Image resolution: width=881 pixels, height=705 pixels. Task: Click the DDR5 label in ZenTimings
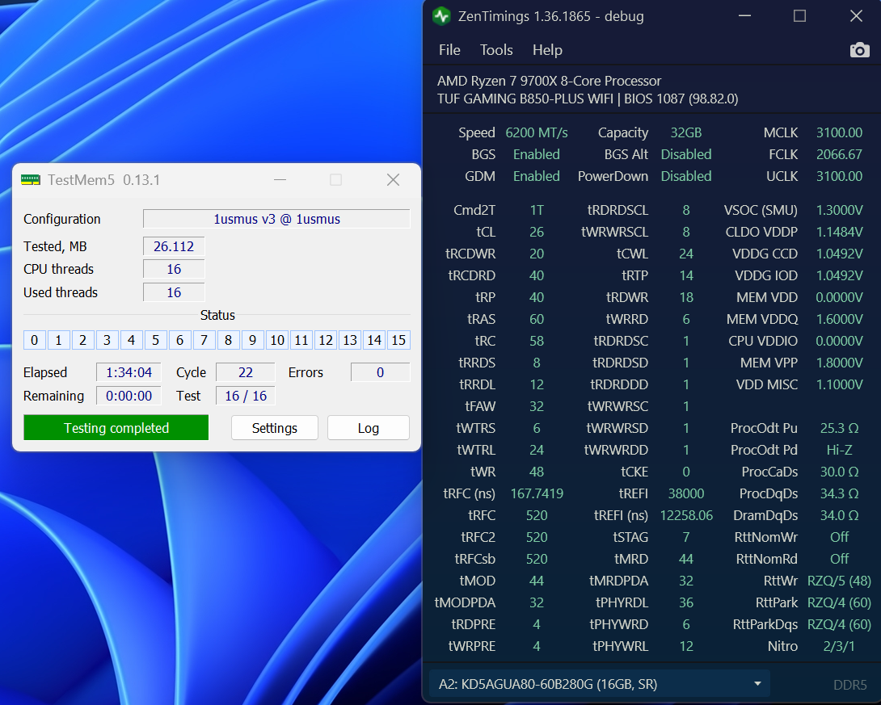(x=850, y=685)
